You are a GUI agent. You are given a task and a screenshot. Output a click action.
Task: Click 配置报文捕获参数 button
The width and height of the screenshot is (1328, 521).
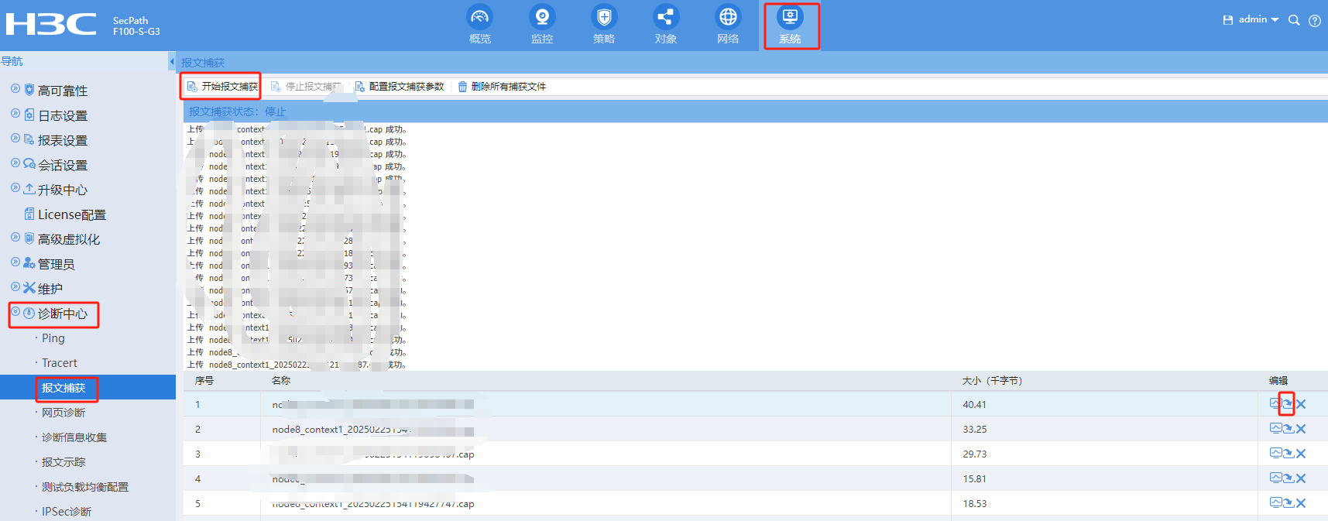pos(400,87)
